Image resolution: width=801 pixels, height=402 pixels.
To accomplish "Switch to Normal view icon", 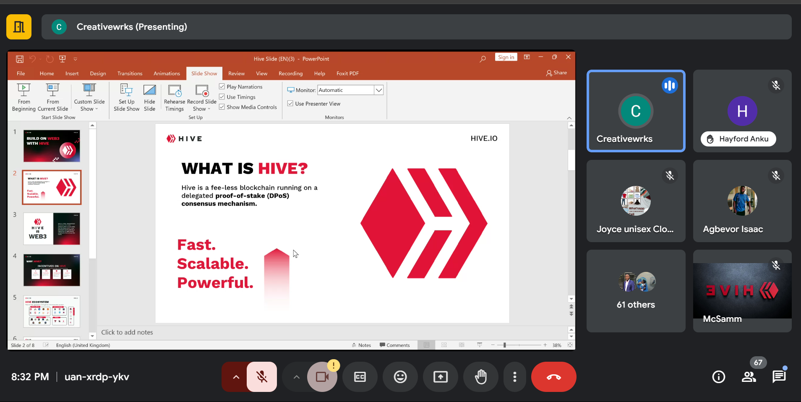I will (426, 345).
